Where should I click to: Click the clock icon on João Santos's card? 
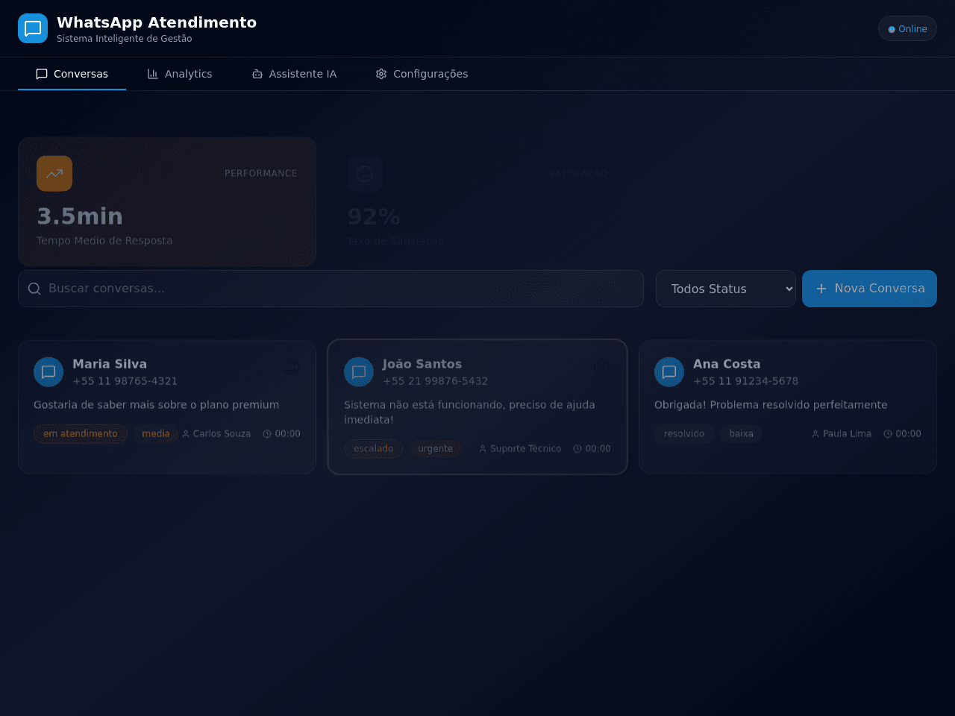pyautogui.click(x=577, y=449)
